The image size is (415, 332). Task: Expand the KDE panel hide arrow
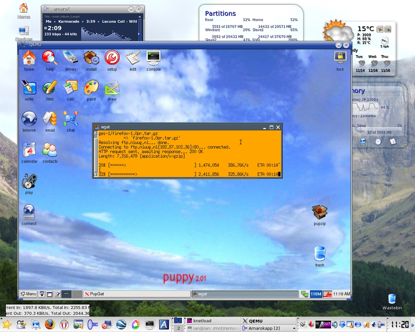413,324
